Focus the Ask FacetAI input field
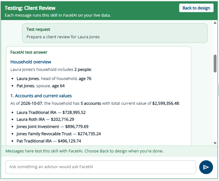The height and width of the screenshot is (181, 219). click(101, 167)
